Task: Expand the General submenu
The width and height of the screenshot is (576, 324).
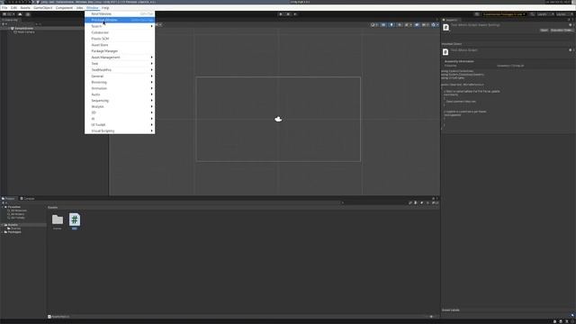Action: (120, 76)
